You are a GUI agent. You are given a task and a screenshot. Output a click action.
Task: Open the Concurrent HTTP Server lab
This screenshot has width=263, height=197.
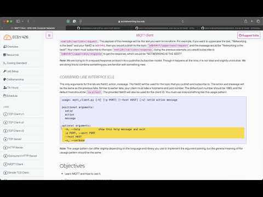click(x=20, y=156)
